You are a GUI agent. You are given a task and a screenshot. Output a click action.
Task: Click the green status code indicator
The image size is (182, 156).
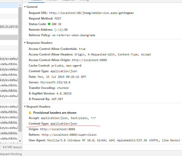(x=49, y=24)
